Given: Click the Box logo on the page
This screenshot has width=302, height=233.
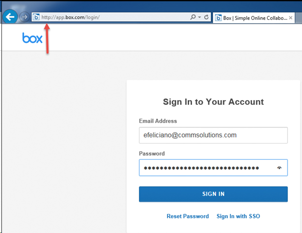Looking at the screenshot, I should coord(32,38).
